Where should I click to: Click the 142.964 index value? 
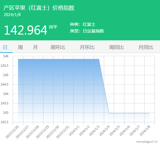coord(26,30)
